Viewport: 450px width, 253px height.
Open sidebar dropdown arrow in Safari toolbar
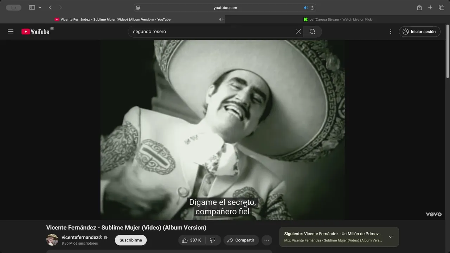(40, 7)
